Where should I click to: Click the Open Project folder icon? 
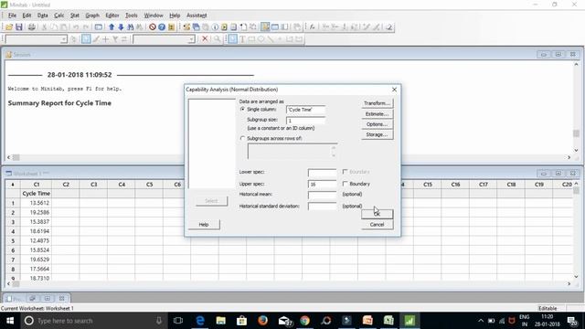point(9,27)
